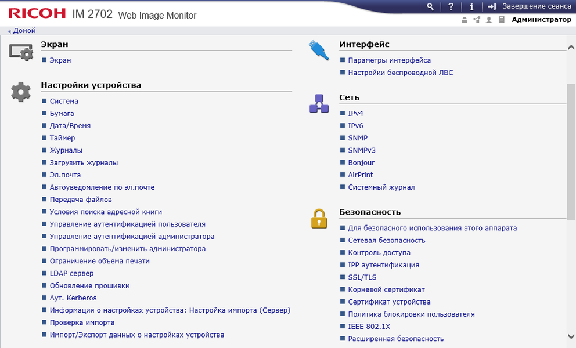
Task: Click the grey user status icon
Action: pos(489,20)
